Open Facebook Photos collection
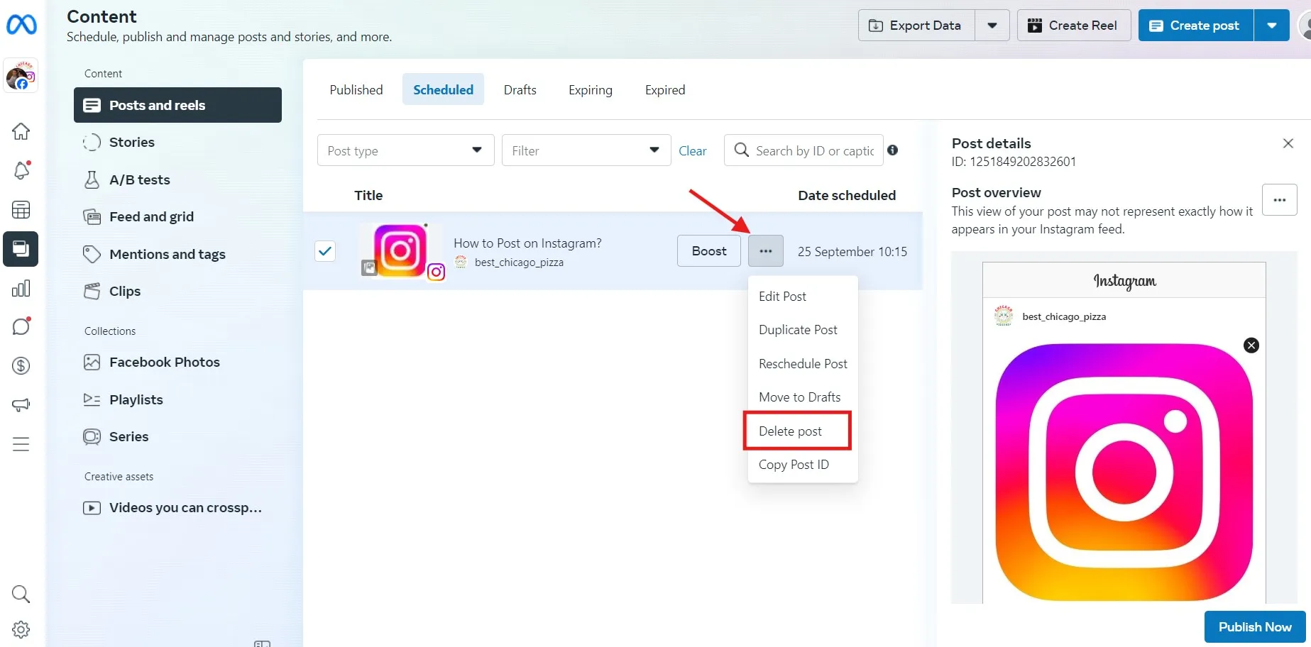1311x647 pixels. (177, 362)
